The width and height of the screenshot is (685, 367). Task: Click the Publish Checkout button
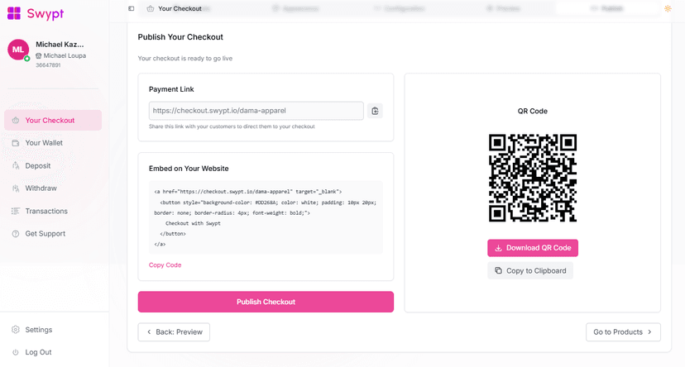tap(266, 302)
